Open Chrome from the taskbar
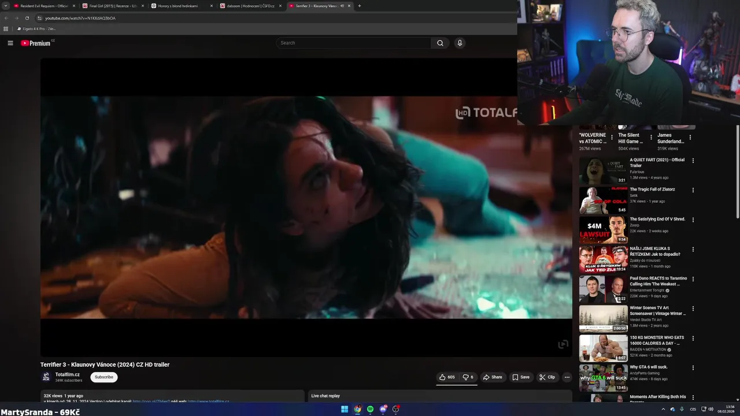The height and width of the screenshot is (416, 740). click(x=357, y=409)
